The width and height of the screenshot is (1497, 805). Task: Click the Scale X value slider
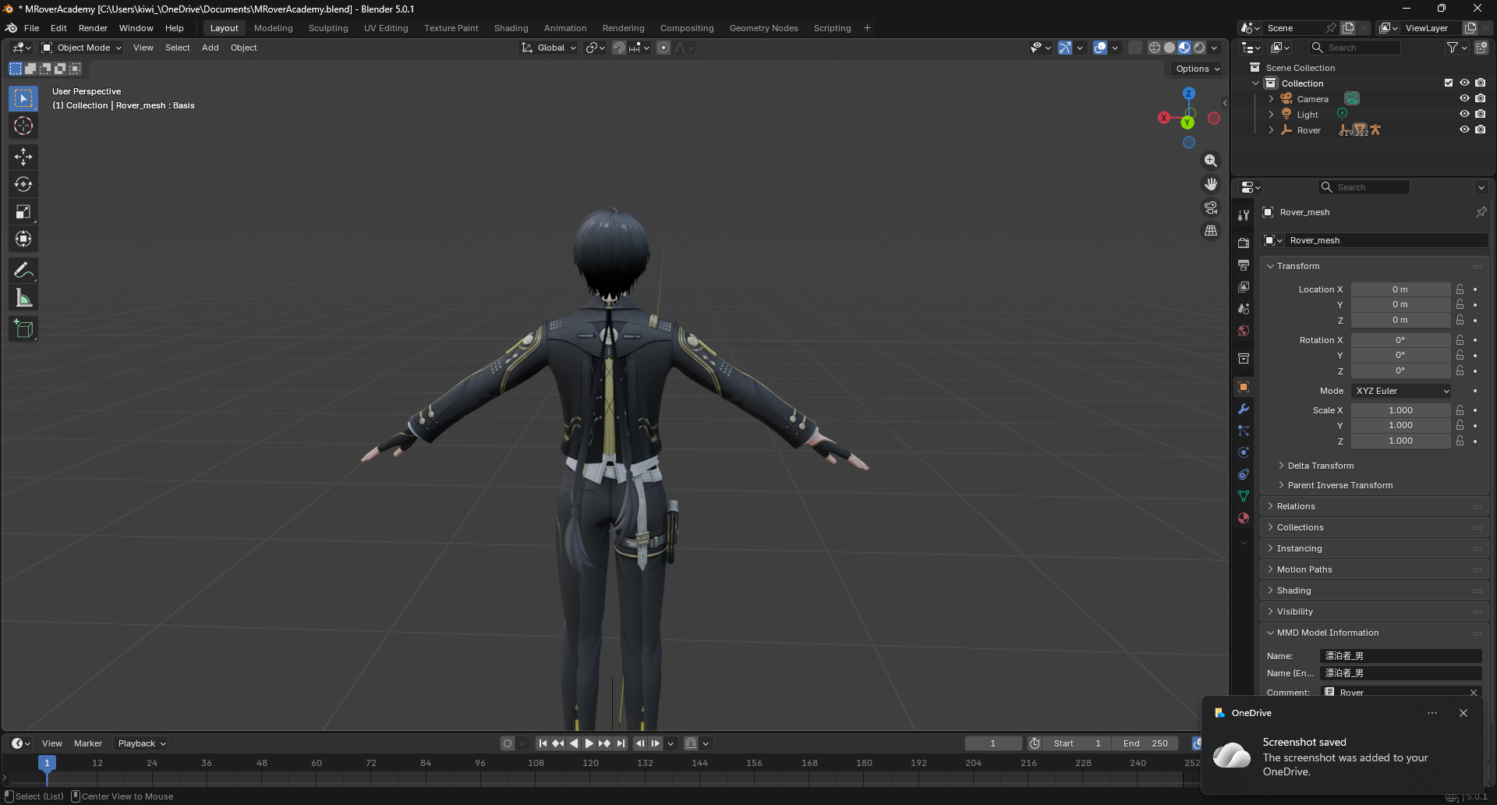coord(1401,410)
